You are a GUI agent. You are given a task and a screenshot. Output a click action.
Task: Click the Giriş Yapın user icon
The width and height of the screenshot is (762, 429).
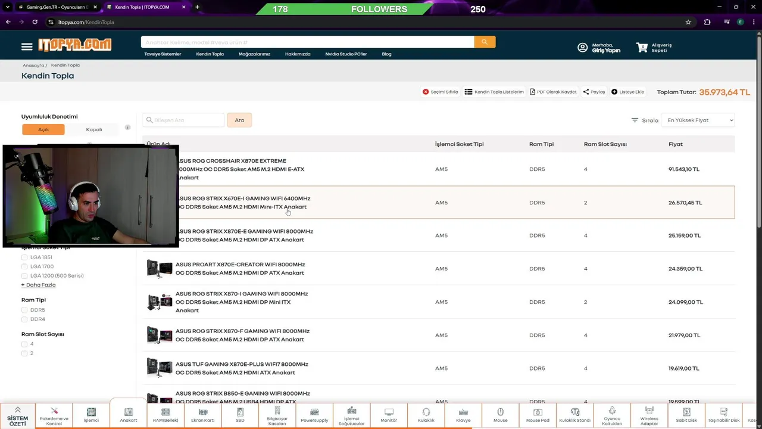pyautogui.click(x=582, y=48)
